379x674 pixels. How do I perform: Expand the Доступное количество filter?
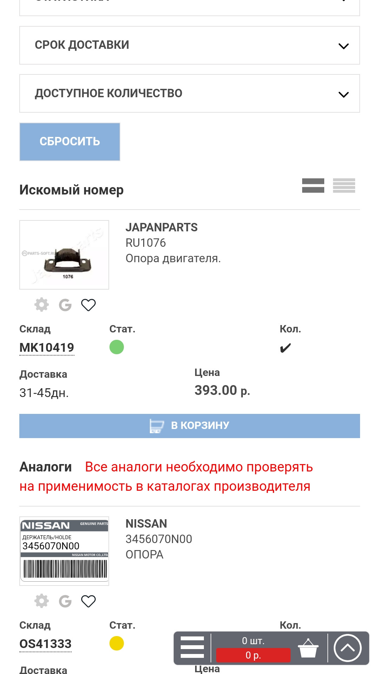(x=189, y=93)
